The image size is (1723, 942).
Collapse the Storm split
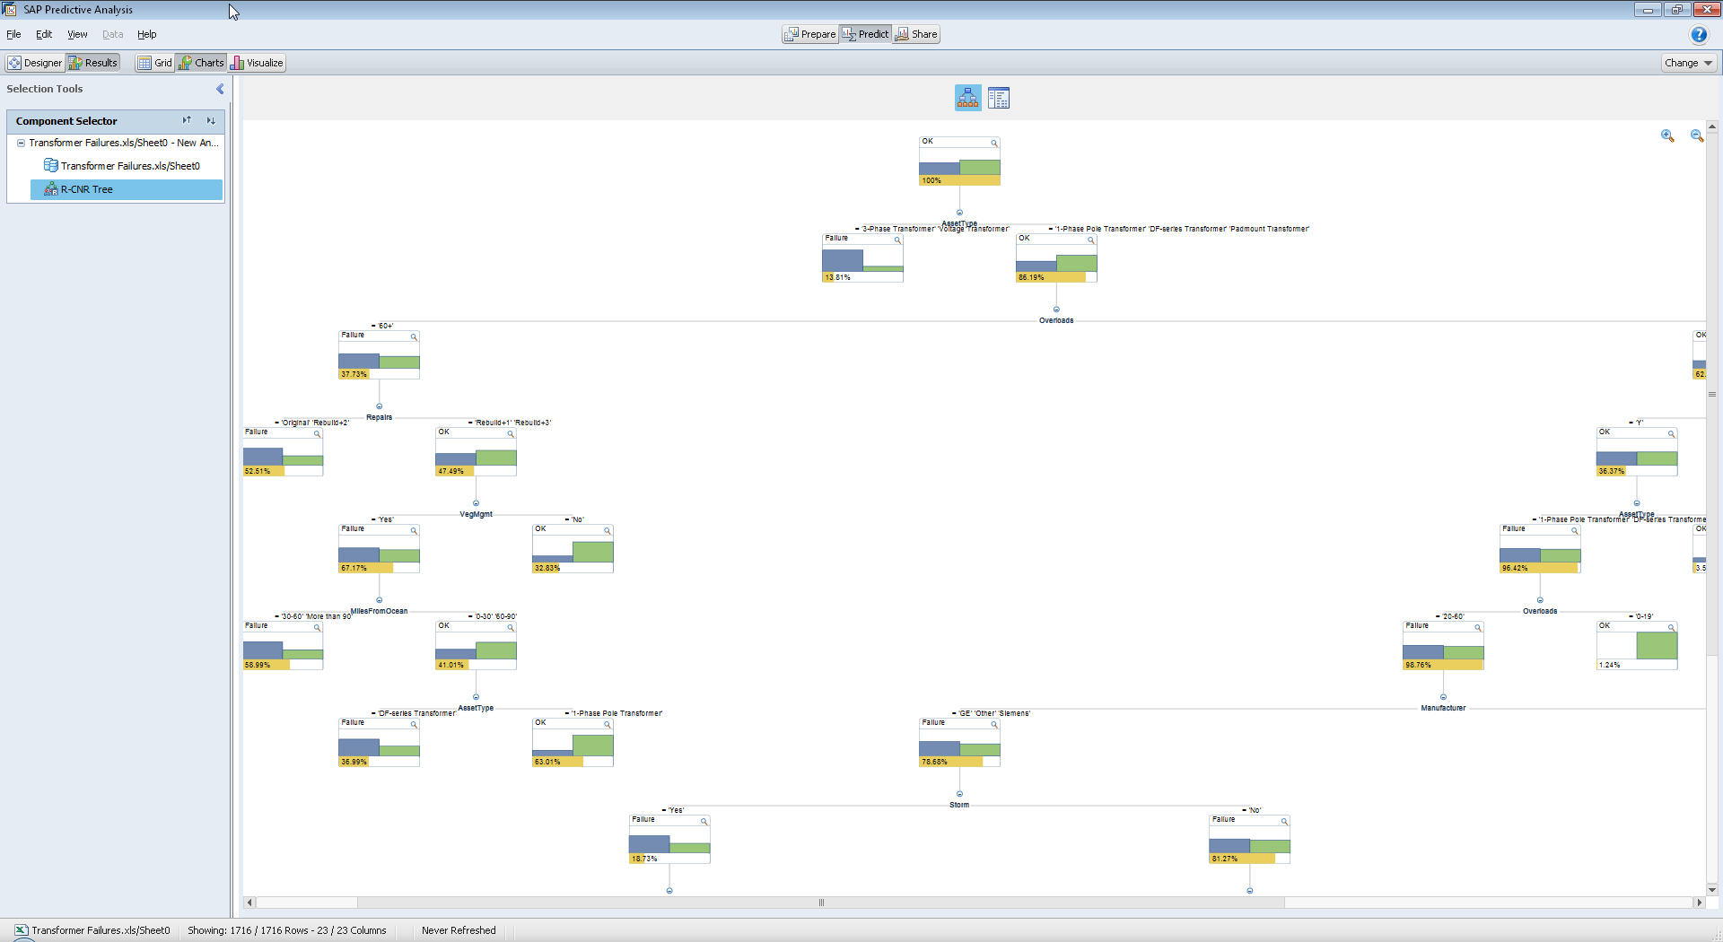959,794
